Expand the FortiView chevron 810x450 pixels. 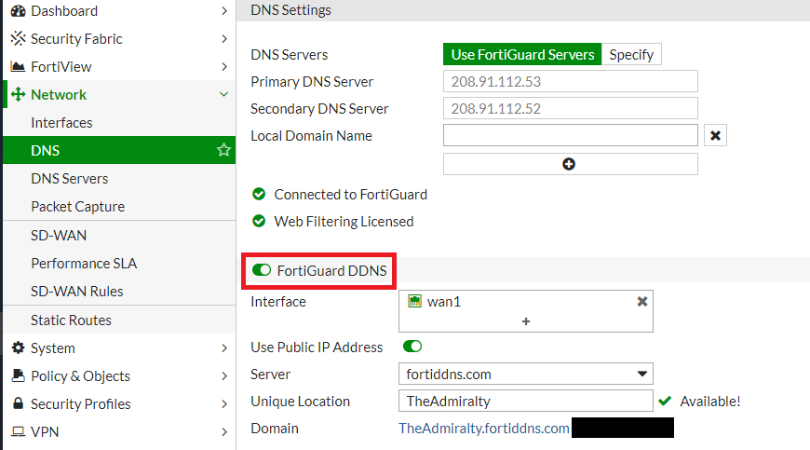coord(224,67)
